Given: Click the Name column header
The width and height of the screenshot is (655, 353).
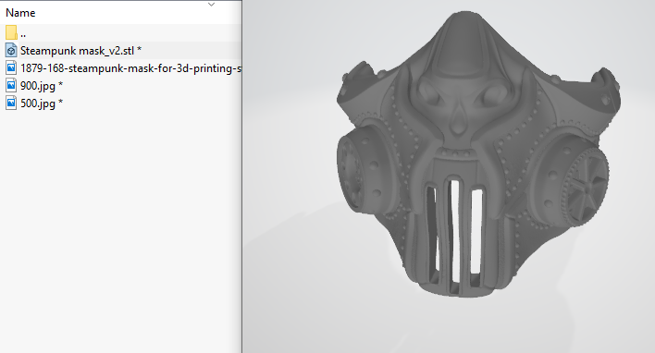Looking at the screenshot, I should tap(20, 13).
